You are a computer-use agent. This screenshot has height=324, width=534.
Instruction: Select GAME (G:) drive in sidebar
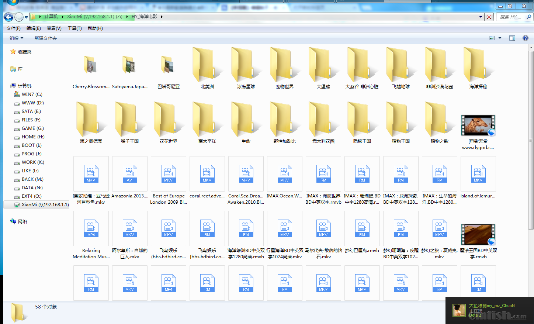(x=32, y=128)
